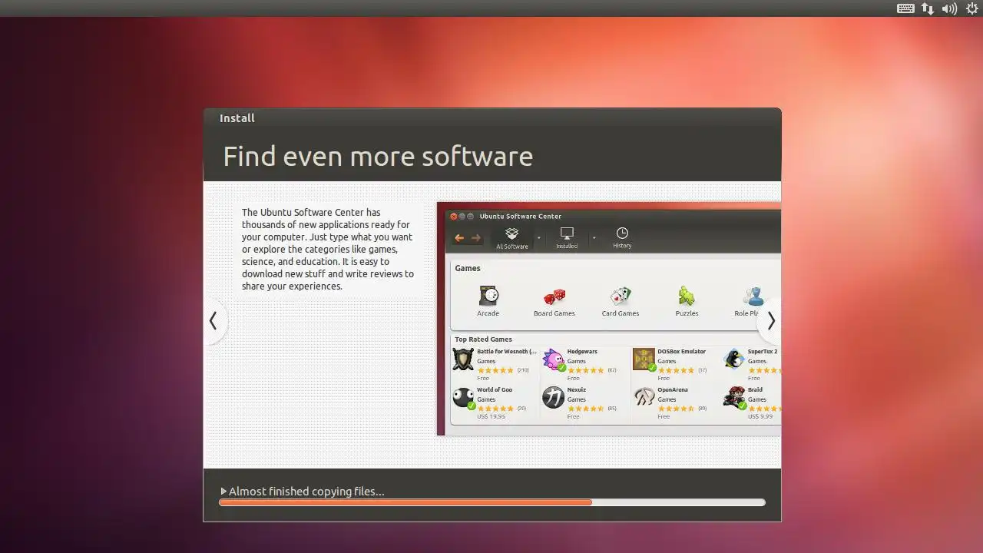The image size is (983, 553).
Task: Click the Ubuntu Software Center description paragraph
Action: pos(328,249)
